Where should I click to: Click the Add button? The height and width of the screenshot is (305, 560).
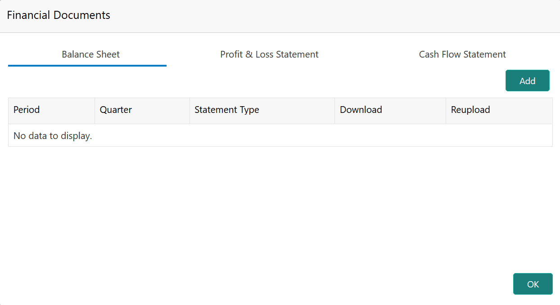tap(527, 81)
